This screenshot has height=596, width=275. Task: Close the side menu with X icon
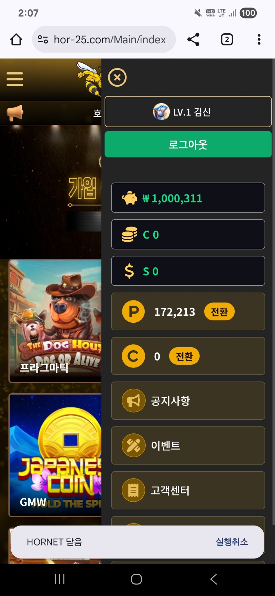117,77
